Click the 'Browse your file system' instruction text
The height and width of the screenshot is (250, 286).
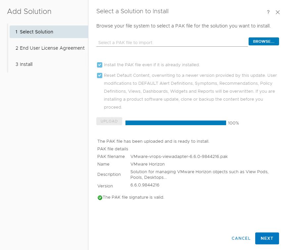[x=183, y=26]
